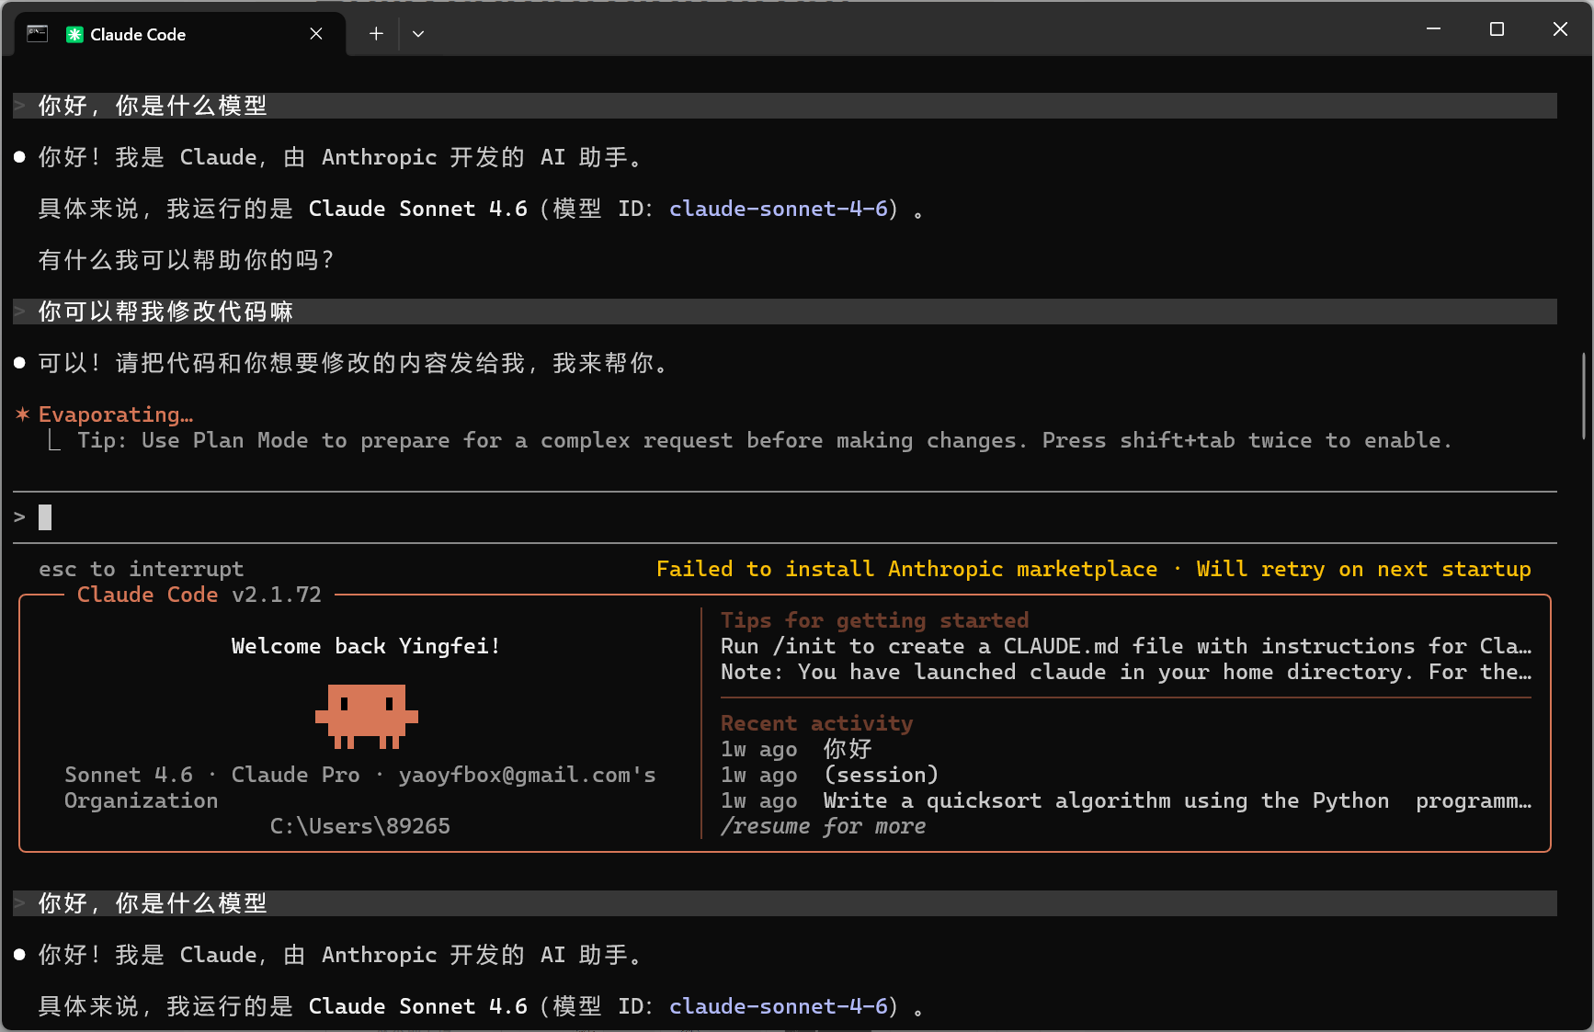Viewport: 1594px width, 1032px height.
Task: Click the esc to interrupt hint
Action: 142,569
